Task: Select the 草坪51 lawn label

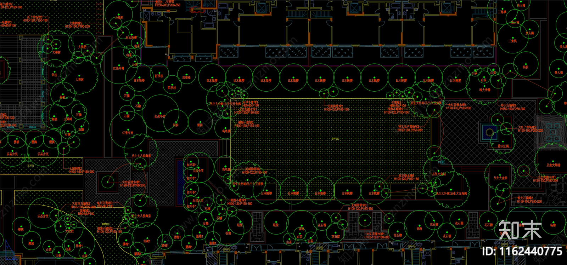Action: tap(31, 166)
